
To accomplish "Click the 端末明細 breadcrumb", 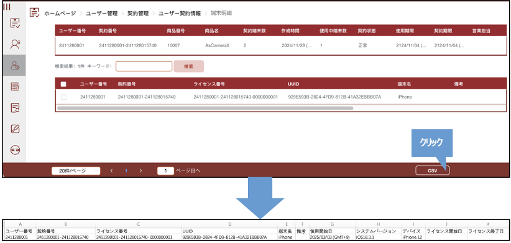I will [x=221, y=13].
